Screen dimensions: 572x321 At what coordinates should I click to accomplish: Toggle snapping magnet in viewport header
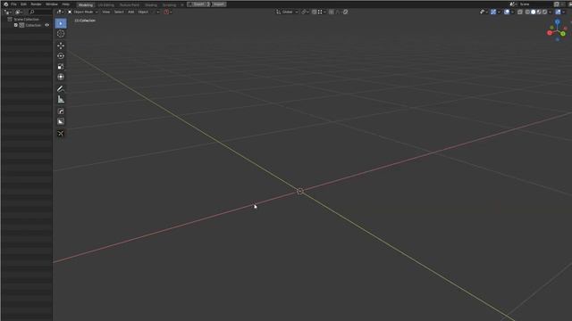314,12
